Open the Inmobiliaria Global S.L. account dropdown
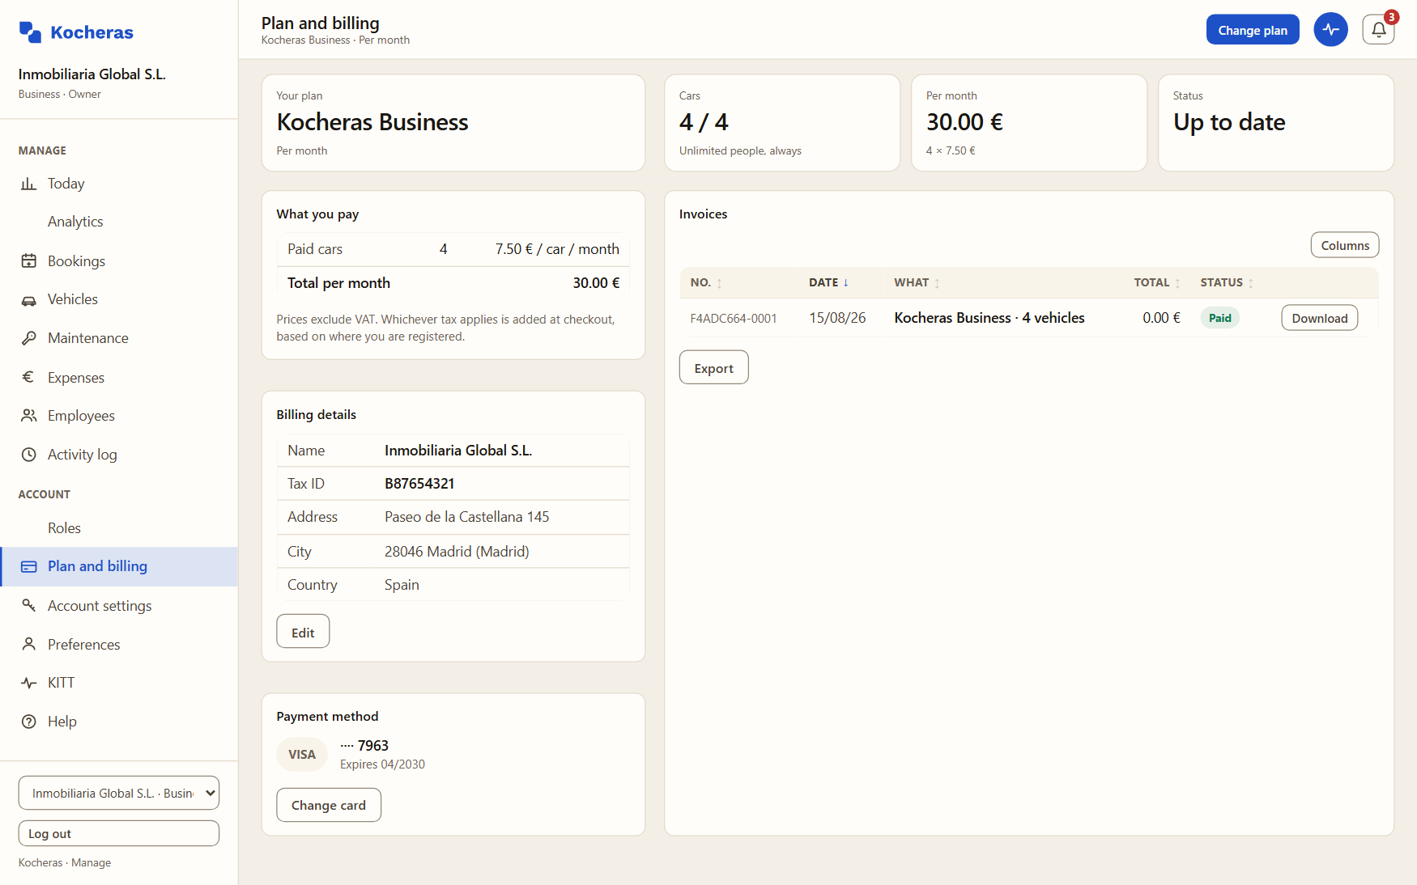 pyautogui.click(x=119, y=793)
